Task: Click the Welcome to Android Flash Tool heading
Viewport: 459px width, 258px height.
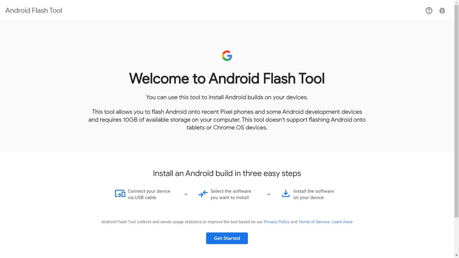Action: [227, 79]
